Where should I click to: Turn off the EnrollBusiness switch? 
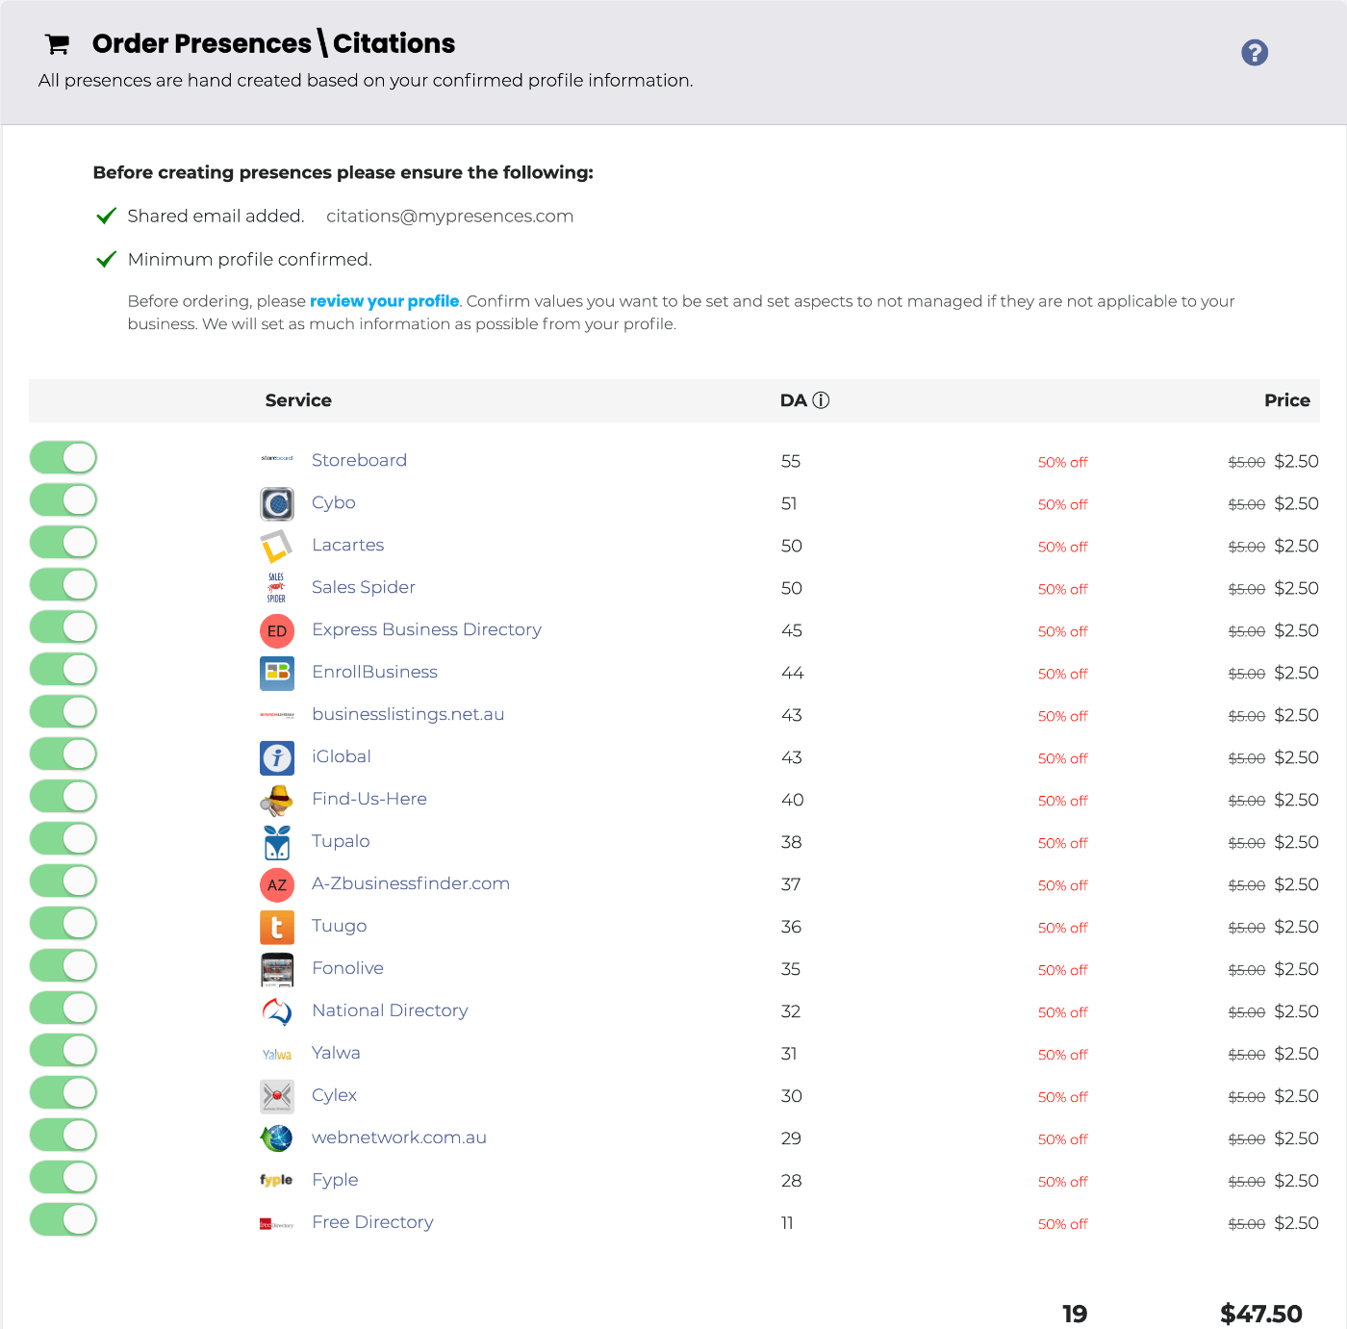(x=64, y=670)
